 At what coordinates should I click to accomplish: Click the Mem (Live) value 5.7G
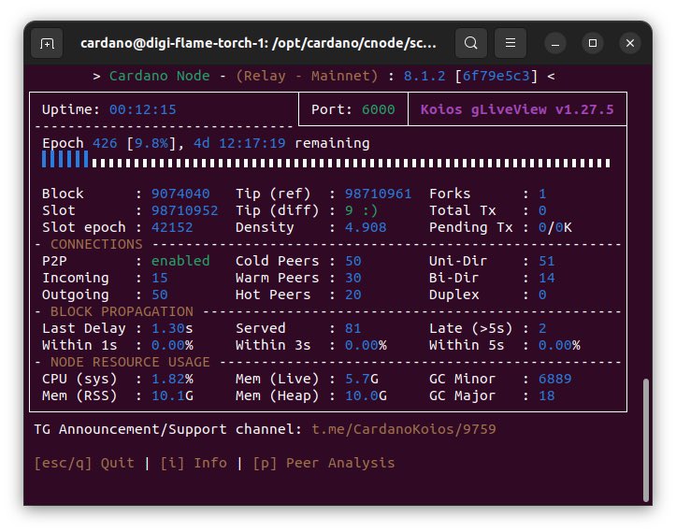(x=361, y=379)
